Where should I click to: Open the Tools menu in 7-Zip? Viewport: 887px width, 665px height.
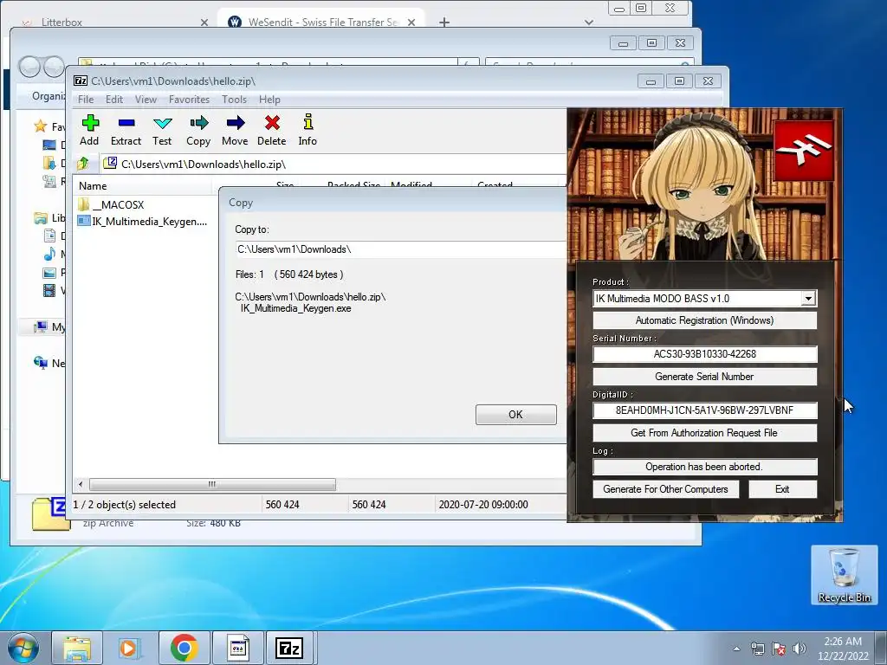click(x=234, y=100)
